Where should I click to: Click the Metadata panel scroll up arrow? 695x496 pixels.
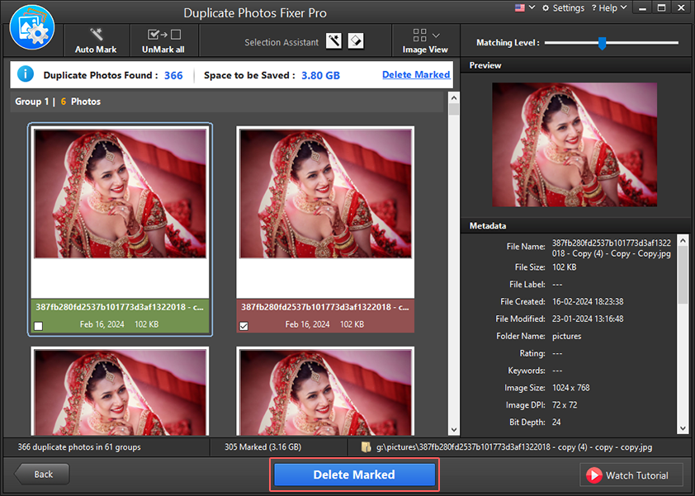click(x=683, y=241)
